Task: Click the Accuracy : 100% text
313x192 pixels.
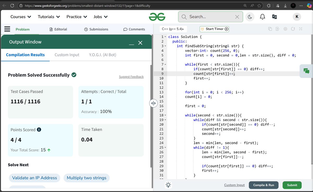Action: tap(97, 111)
